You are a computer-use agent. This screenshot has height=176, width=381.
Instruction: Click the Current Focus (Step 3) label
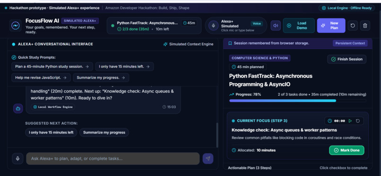click(262, 120)
